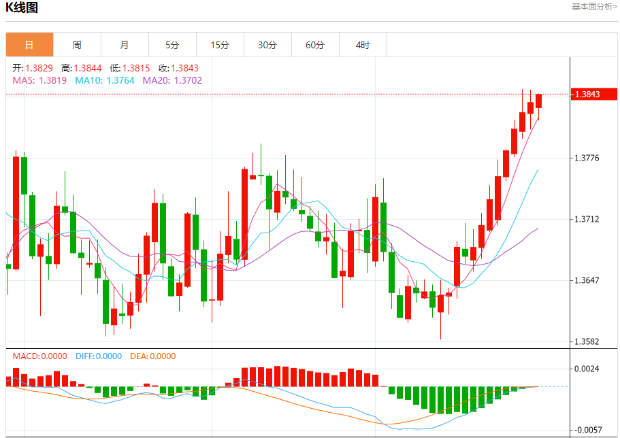Click the DIFF:0.0000 label
Image resolution: width=620 pixels, height=438 pixels.
pos(99,356)
